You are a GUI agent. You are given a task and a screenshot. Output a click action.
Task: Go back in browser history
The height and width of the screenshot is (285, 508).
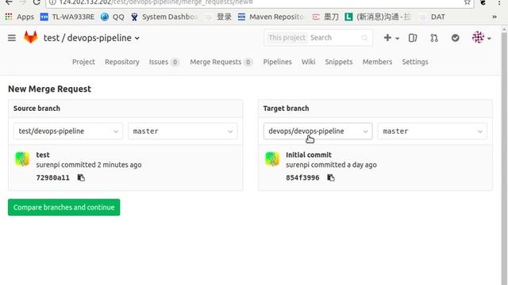tap(9, 2)
